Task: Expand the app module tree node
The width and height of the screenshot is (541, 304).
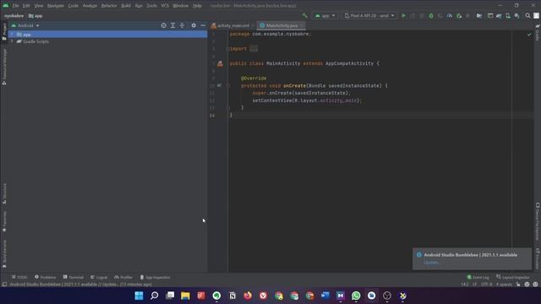Action: point(12,35)
